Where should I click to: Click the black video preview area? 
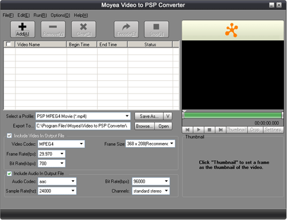click(232, 75)
